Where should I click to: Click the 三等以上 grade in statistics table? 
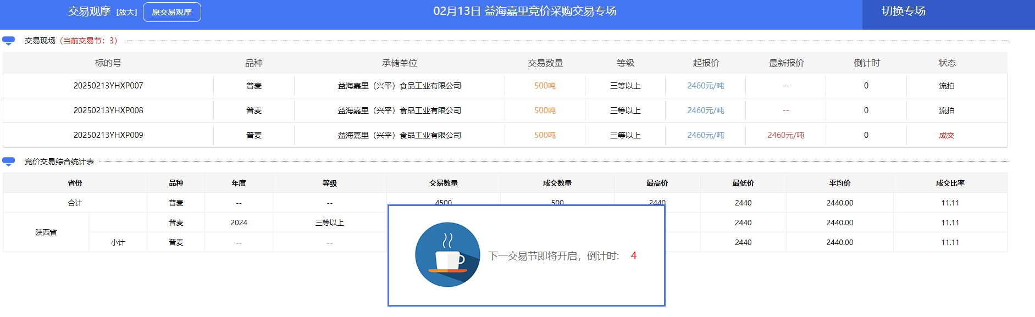(330, 223)
